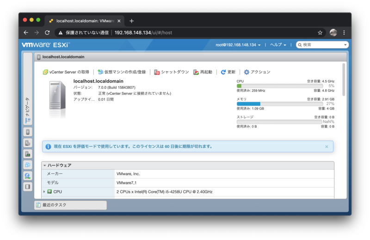Open the Chrome profile avatar
The width and height of the screenshot is (370, 240).
coord(333,32)
